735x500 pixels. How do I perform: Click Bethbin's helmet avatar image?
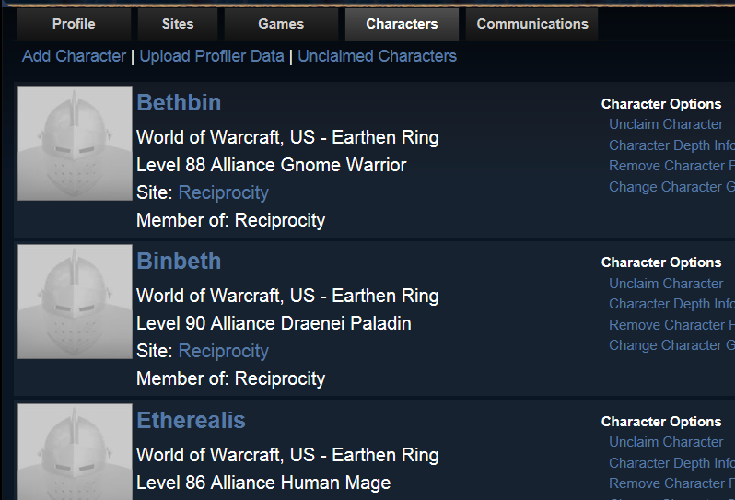pos(75,144)
